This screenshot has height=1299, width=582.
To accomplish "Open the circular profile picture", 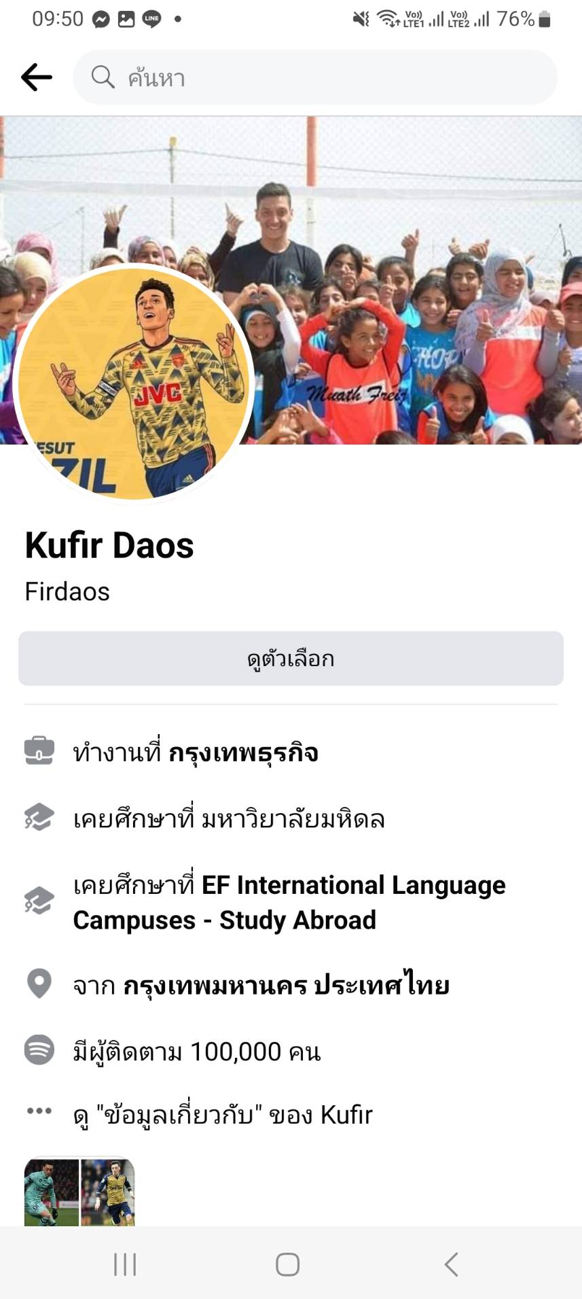I will [134, 383].
